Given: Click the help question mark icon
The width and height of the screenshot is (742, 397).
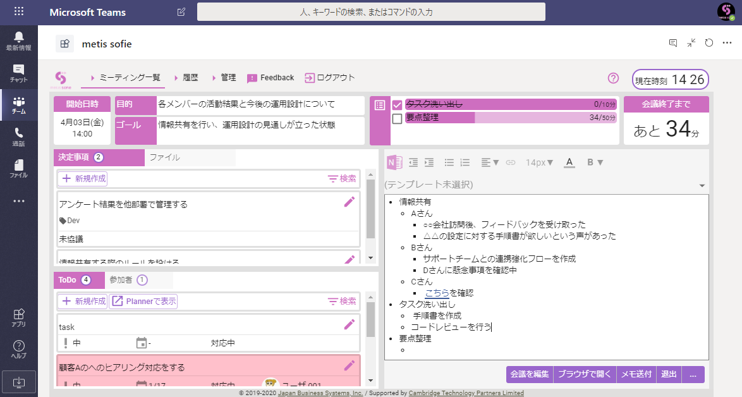Looking at the screenshot, I should 613,78.
